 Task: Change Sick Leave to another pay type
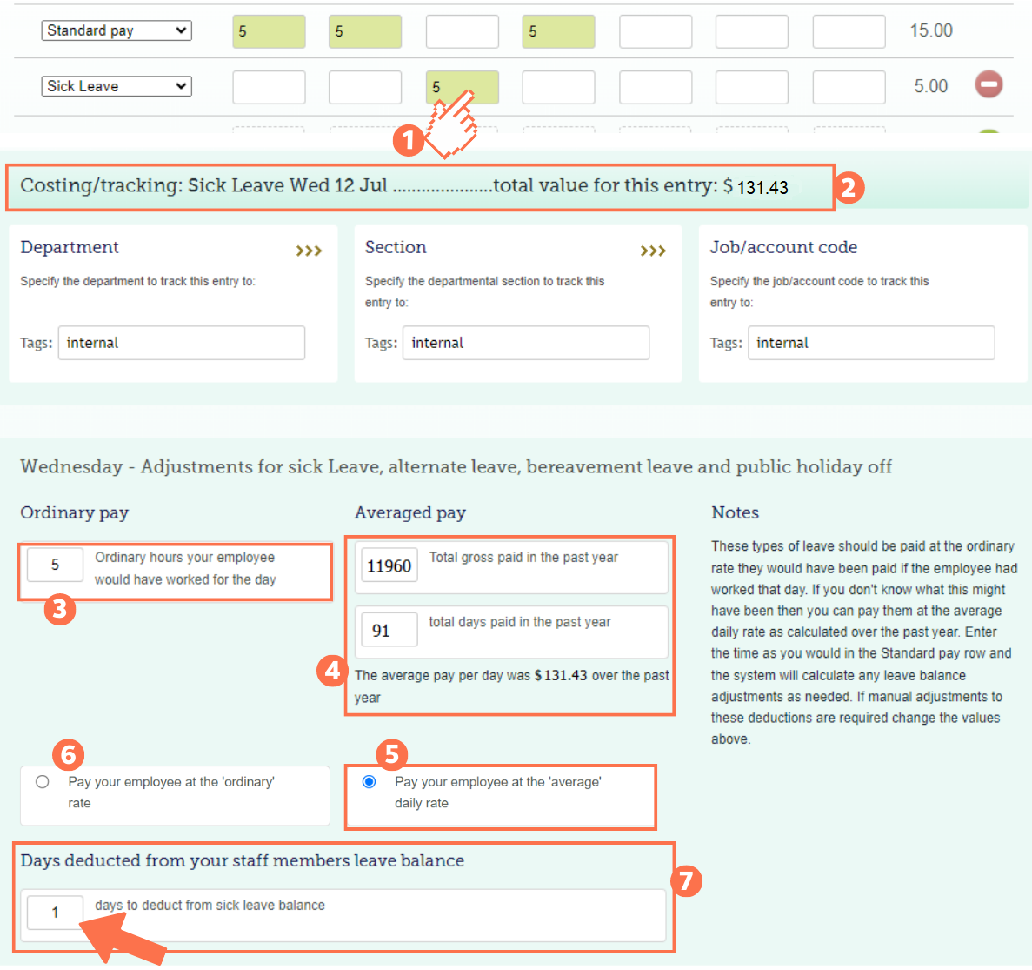[116, 85]
